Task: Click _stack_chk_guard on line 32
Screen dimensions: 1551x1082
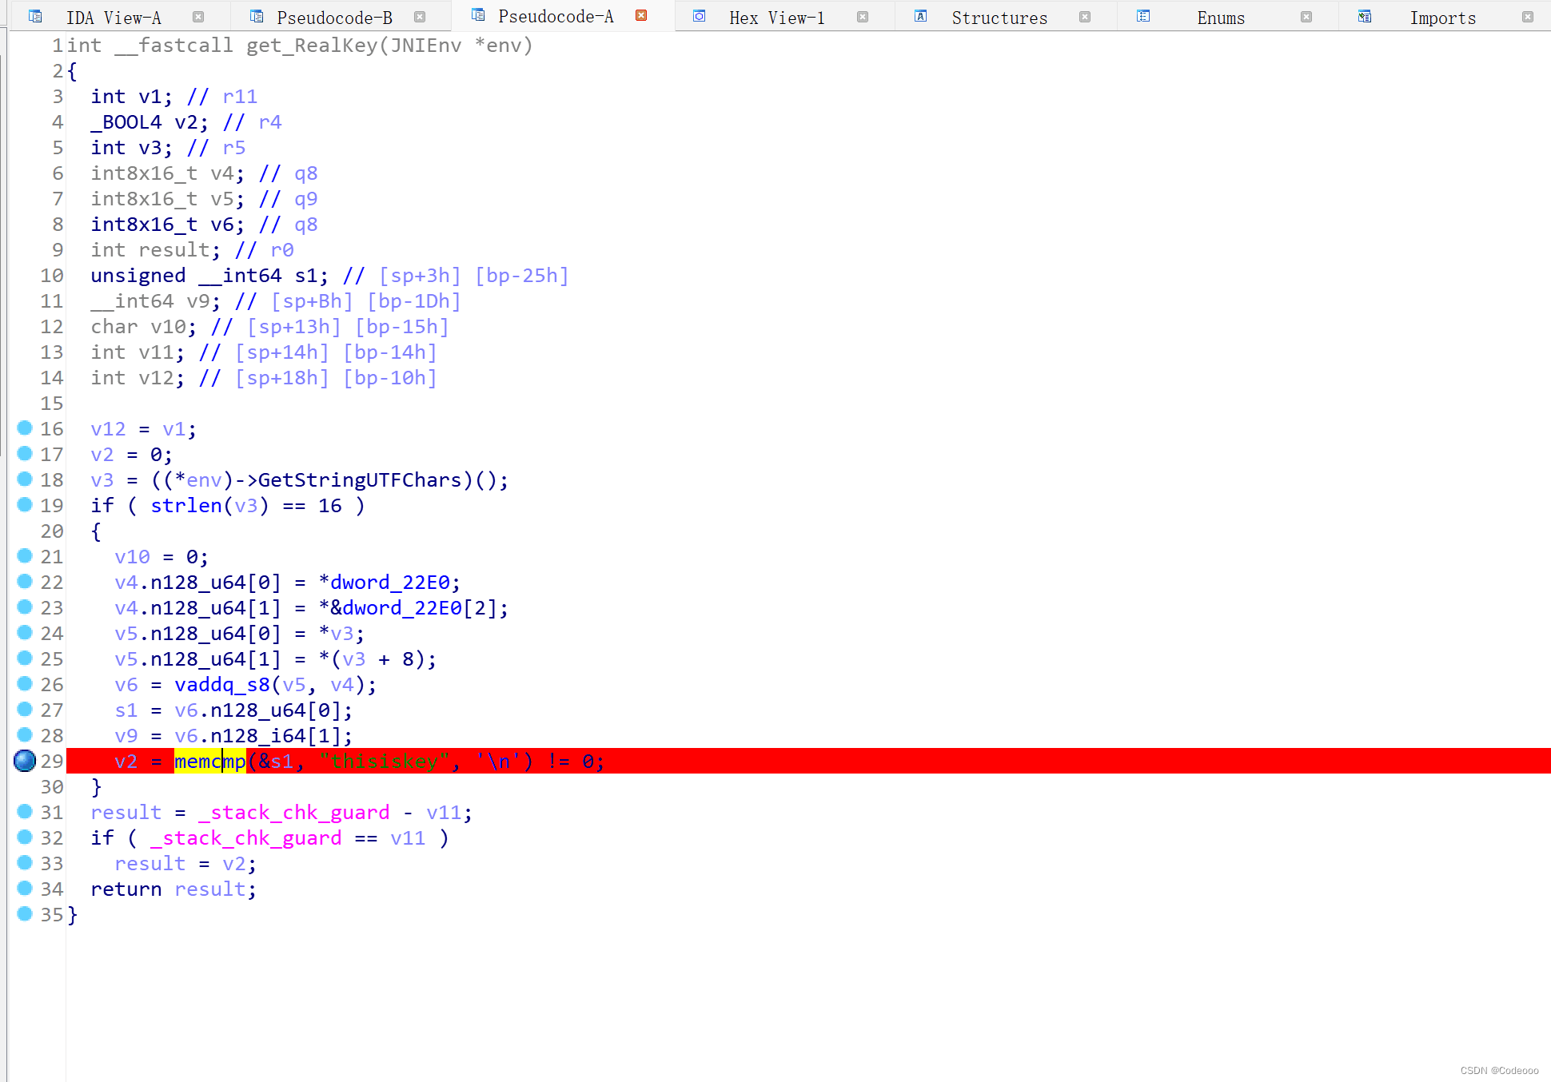Action: coord(246,838)
